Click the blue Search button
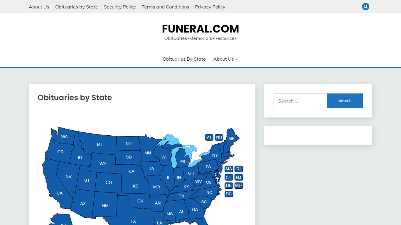This screenshot has width=401, height=225. point(345,100)
